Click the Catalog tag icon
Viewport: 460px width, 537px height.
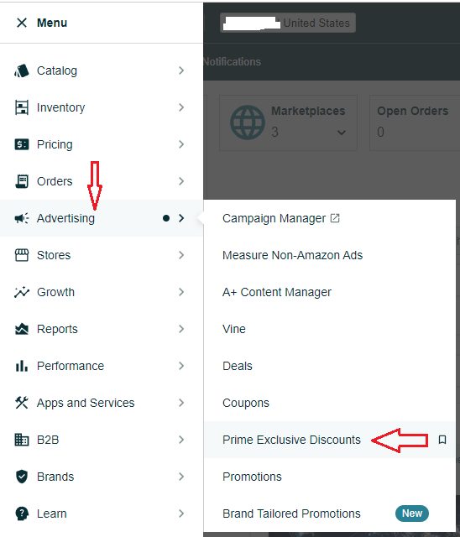pyautogui.click(x=22, y=70)
